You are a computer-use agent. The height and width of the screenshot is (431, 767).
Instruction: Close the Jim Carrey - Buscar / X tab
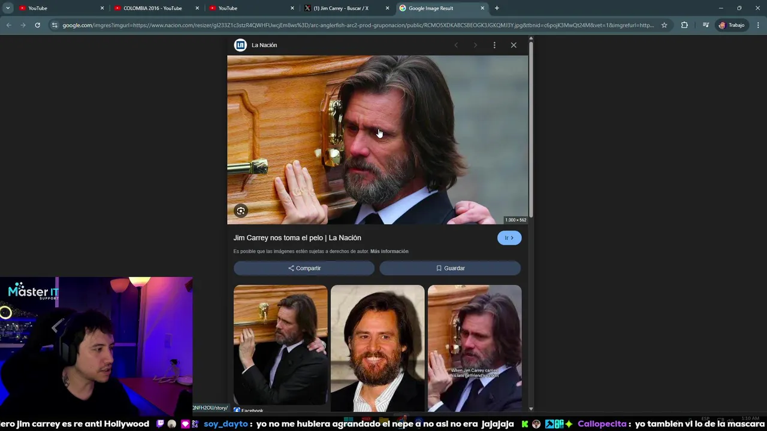[x=387, y=8]
